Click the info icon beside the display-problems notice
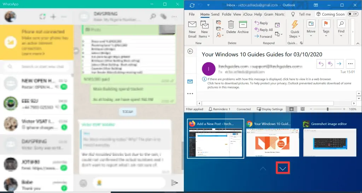 pyautogui.click(x=204, y=79)
